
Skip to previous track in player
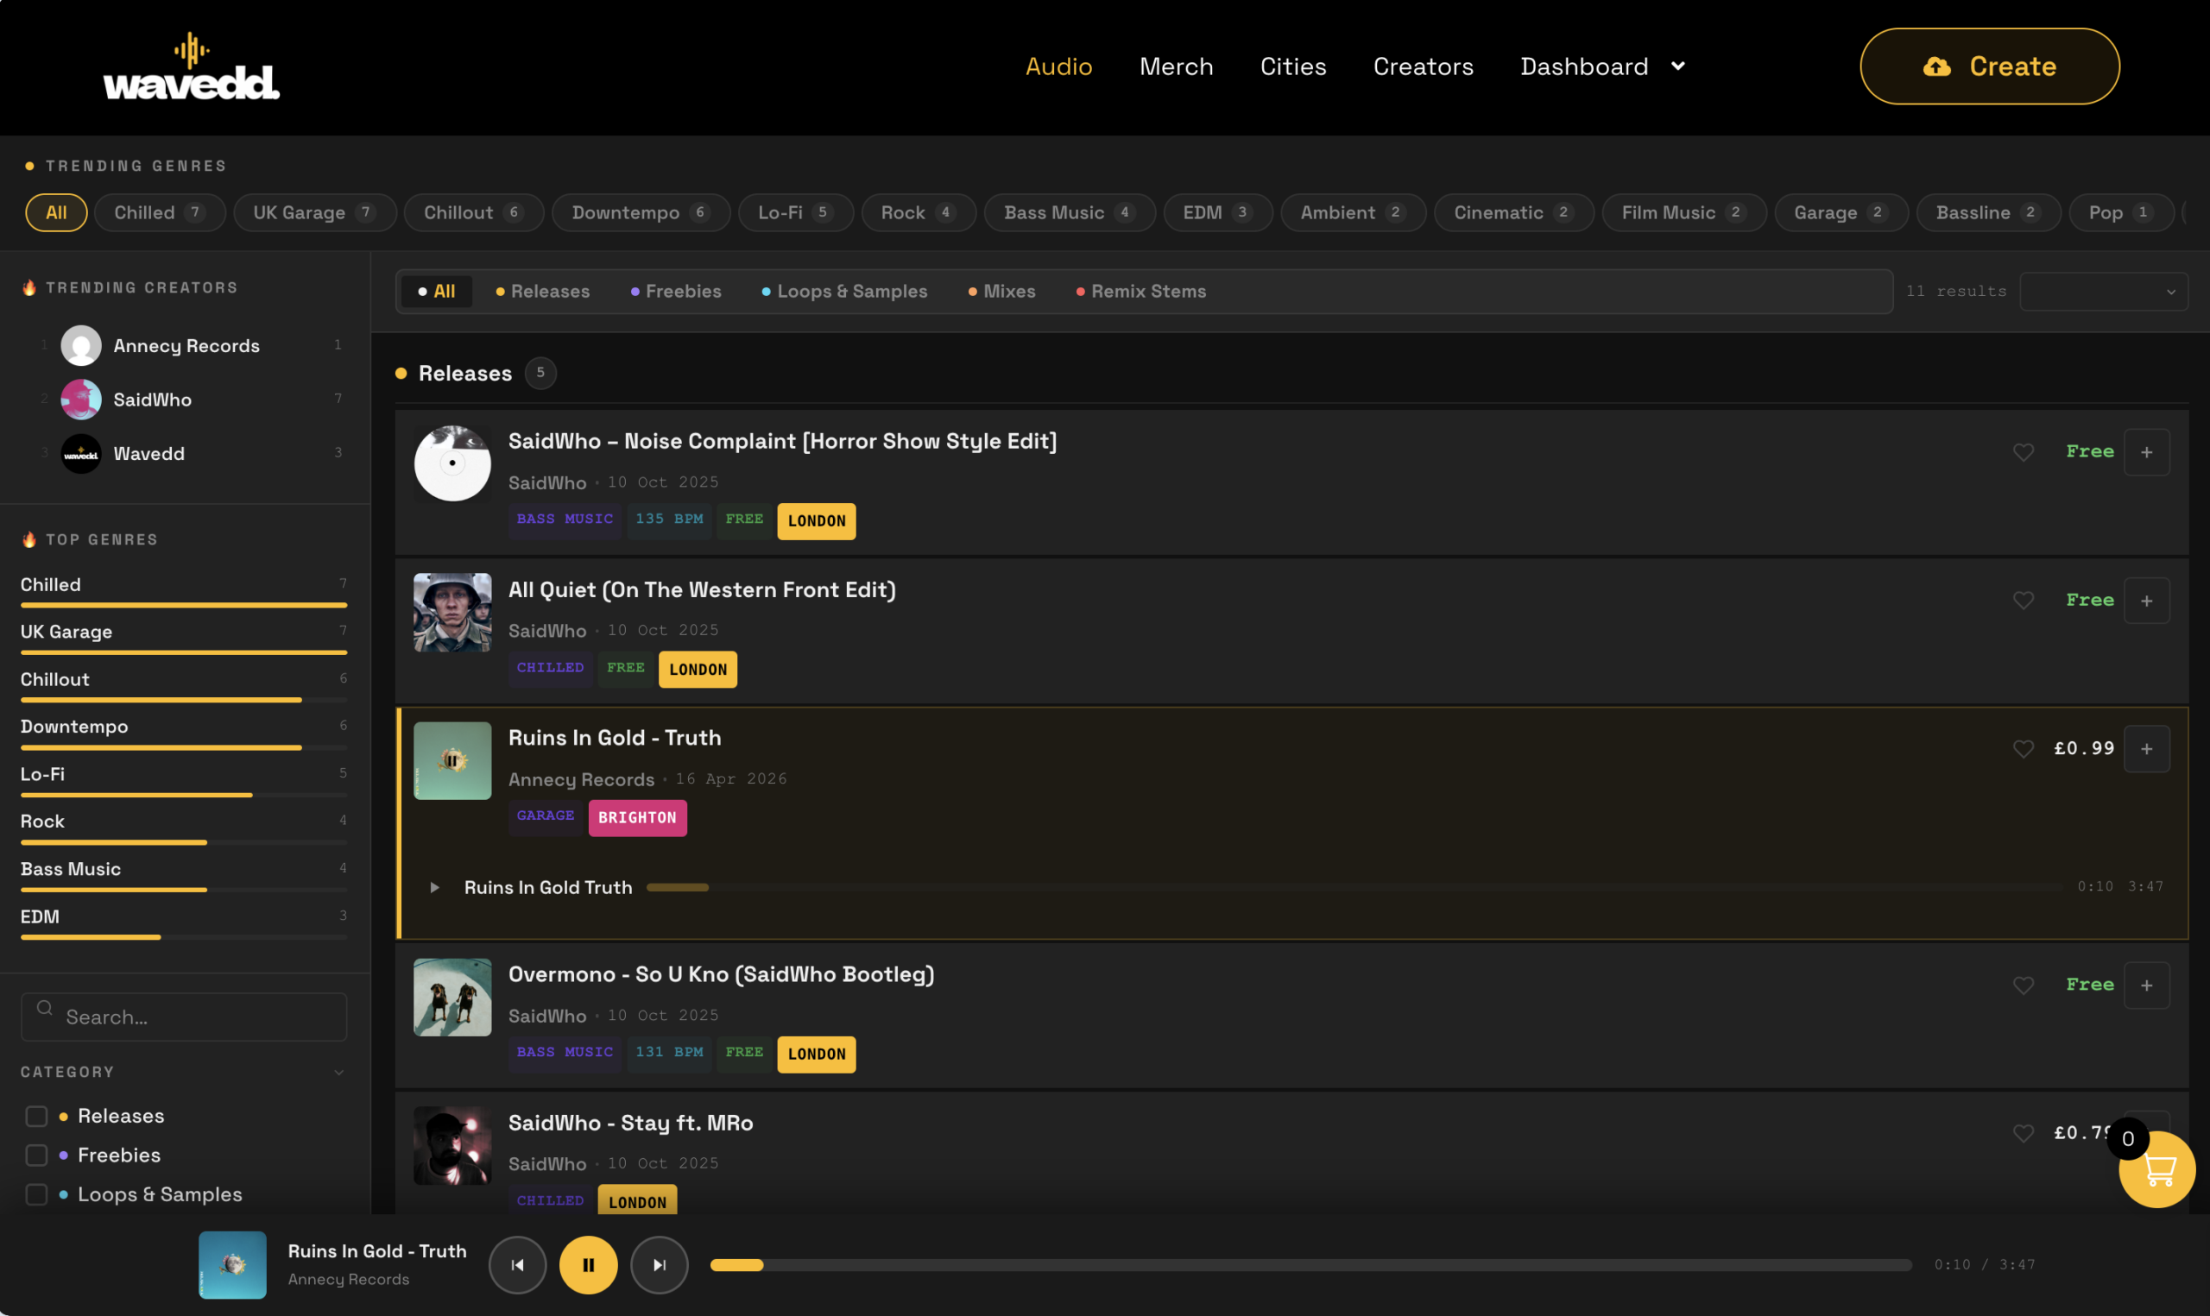coord(517,1264)
